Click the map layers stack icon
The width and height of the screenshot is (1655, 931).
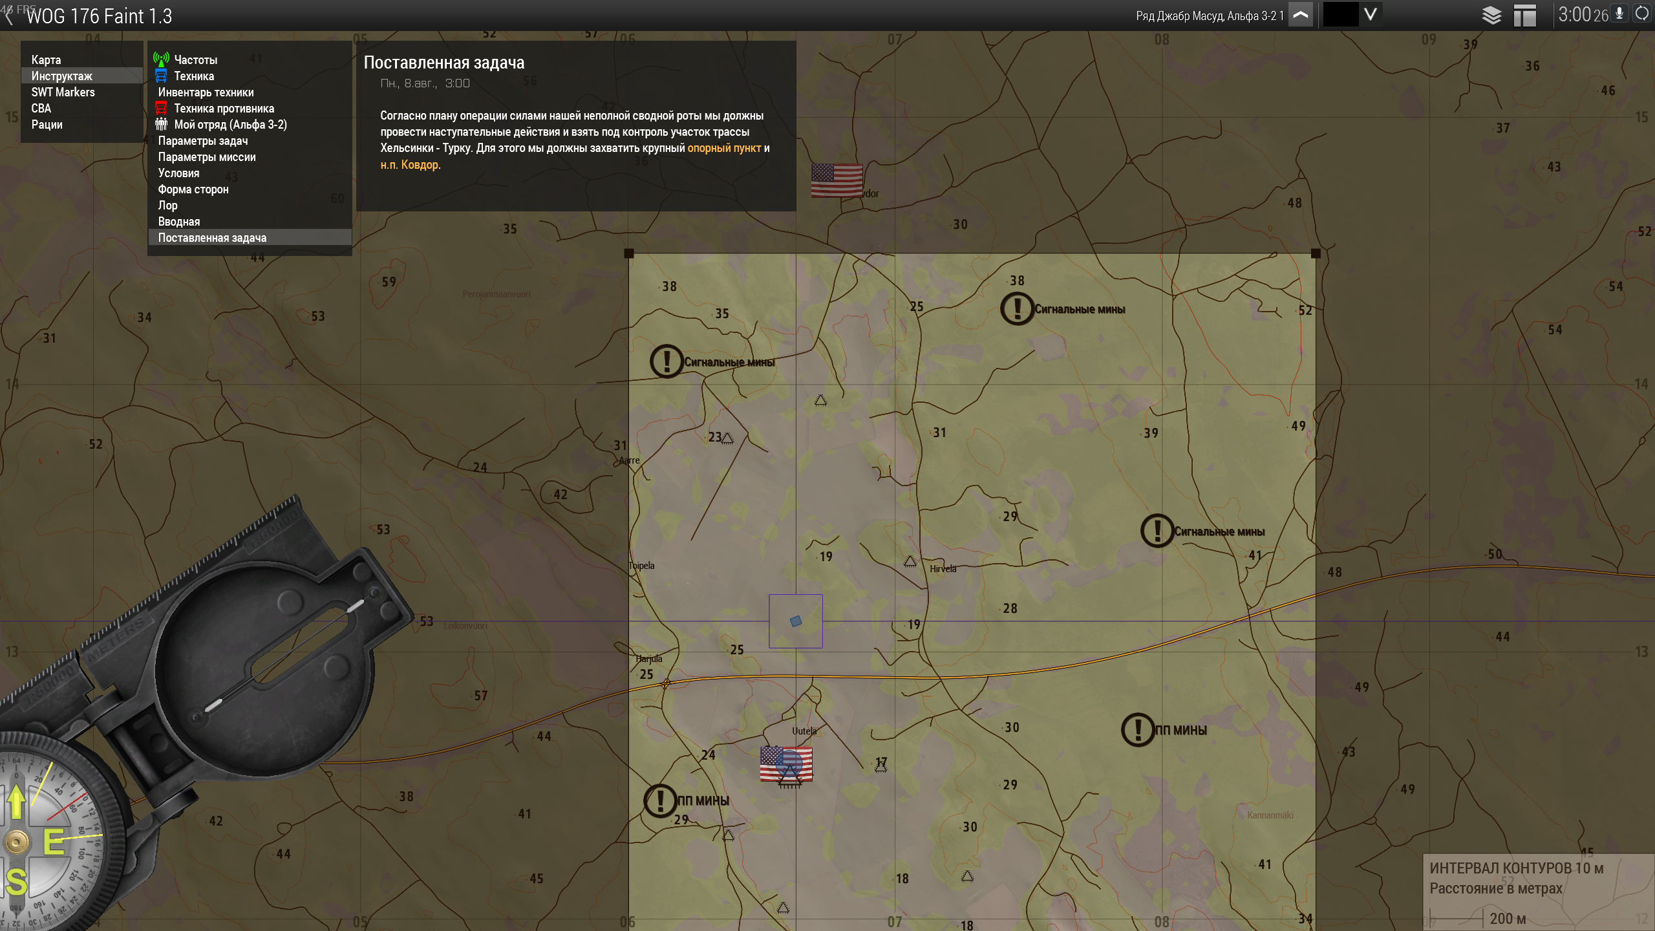point(1491,15)
